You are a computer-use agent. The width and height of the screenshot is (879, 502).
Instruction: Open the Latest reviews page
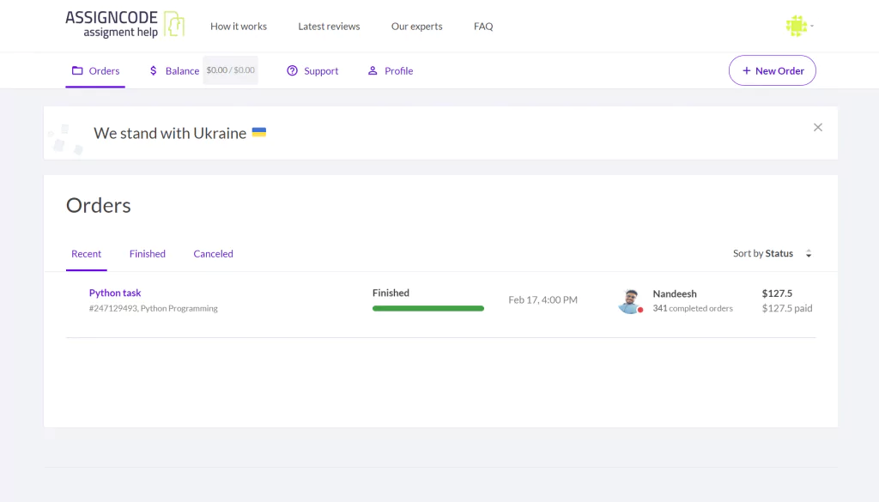329,27
